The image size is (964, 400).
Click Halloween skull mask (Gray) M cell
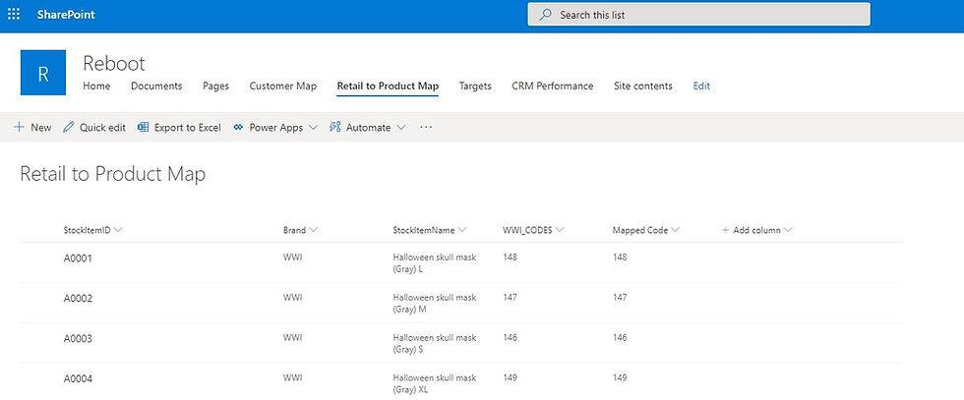click(435, 303)
